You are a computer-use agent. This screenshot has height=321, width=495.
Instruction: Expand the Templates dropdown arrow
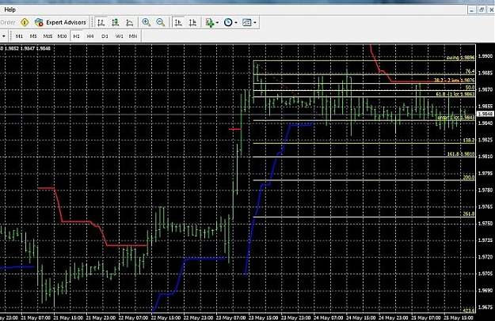pos(255,23)
